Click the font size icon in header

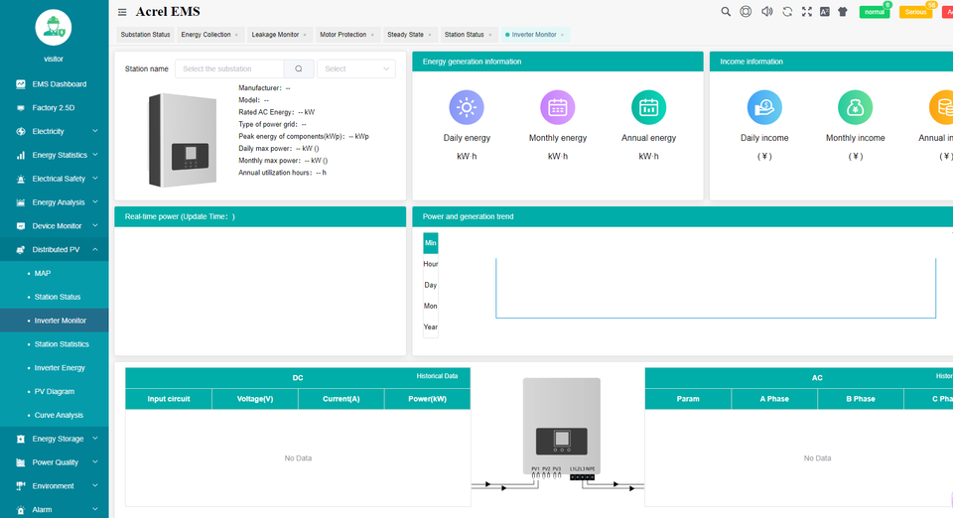(824, 12)
